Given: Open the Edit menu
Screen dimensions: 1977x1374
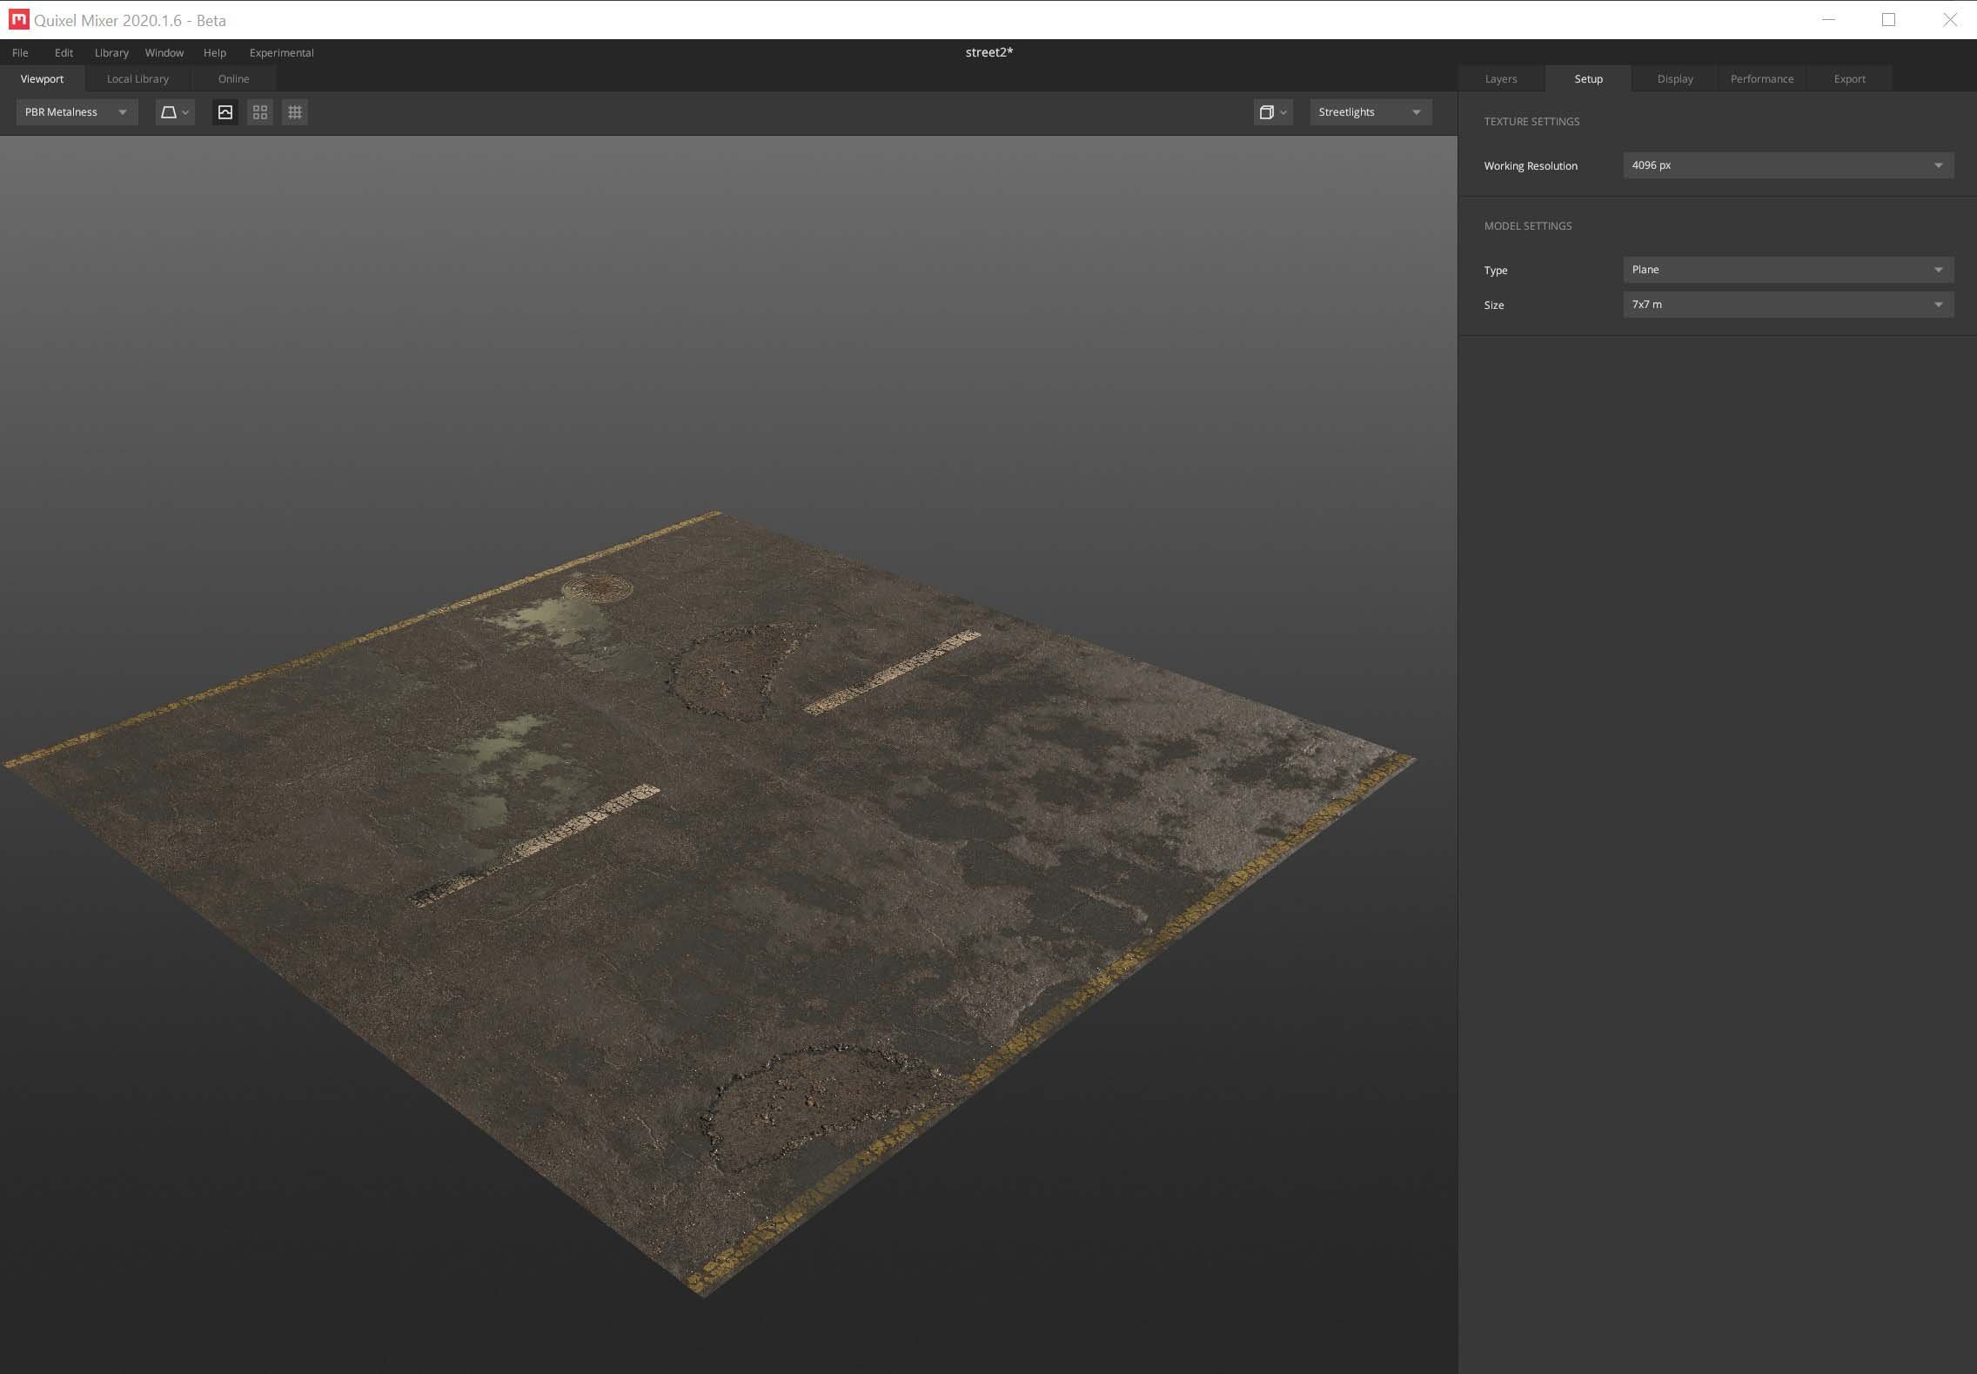Looking at the screenshot, I should 64,53.
